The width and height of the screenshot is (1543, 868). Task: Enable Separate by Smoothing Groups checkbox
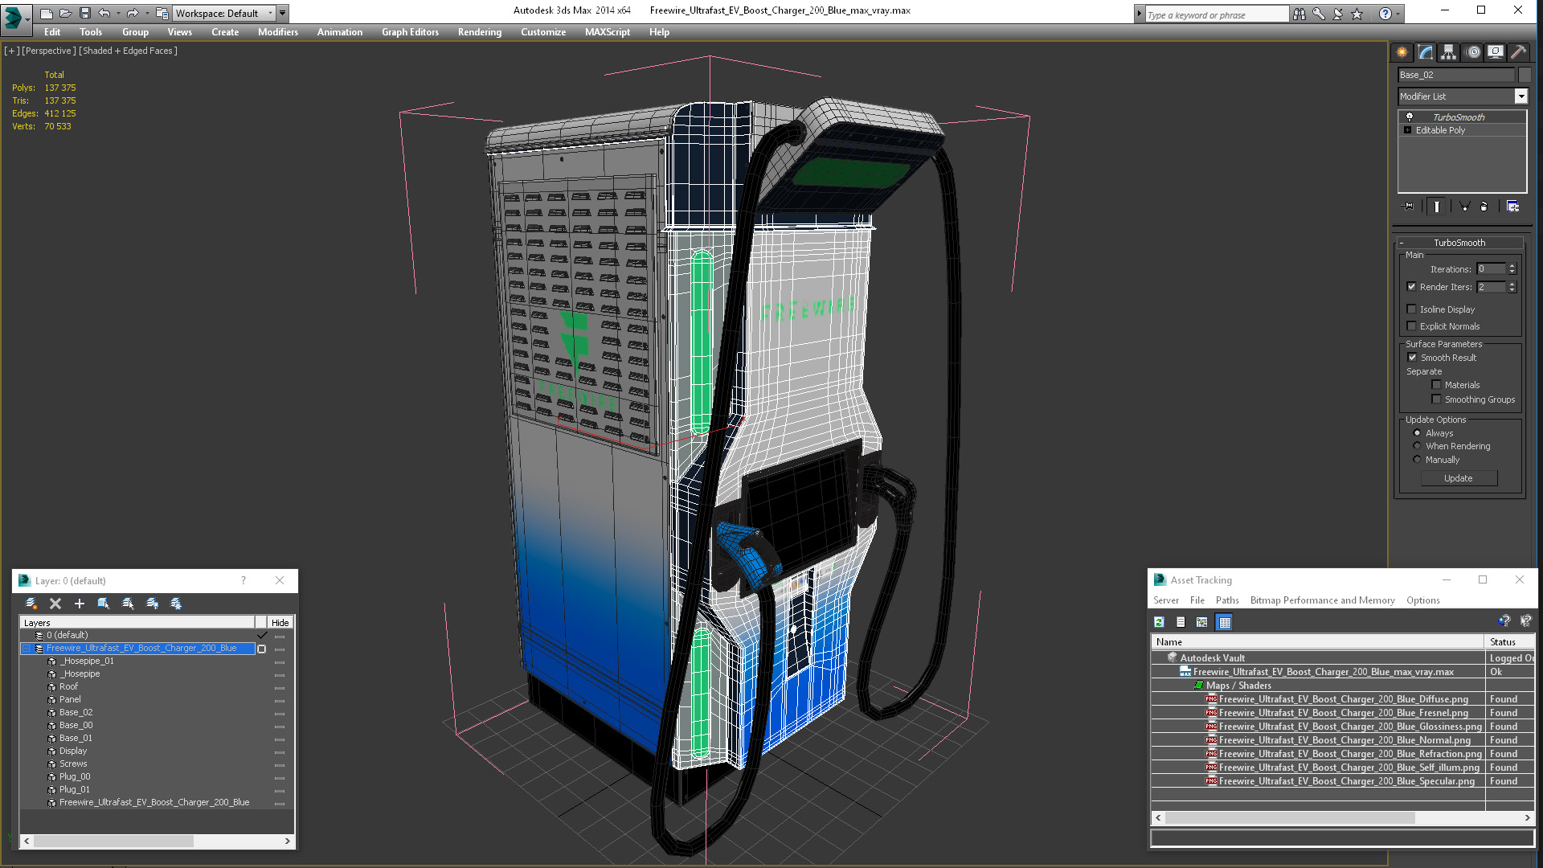1436,399
